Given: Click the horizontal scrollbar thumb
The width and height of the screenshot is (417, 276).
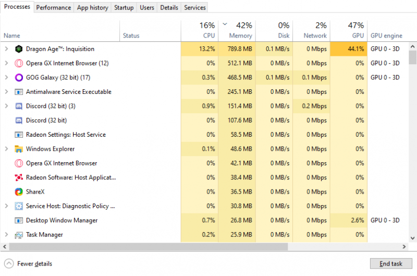Looking at the screenshot, I should 145,247.
